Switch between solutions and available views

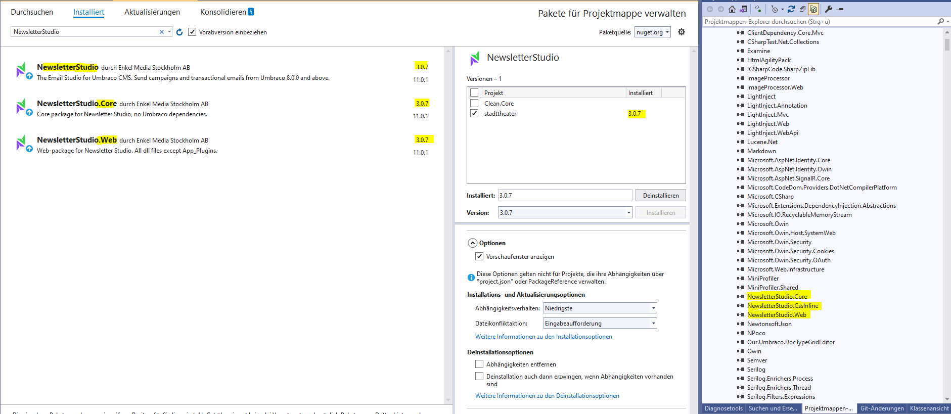[743, 9]
